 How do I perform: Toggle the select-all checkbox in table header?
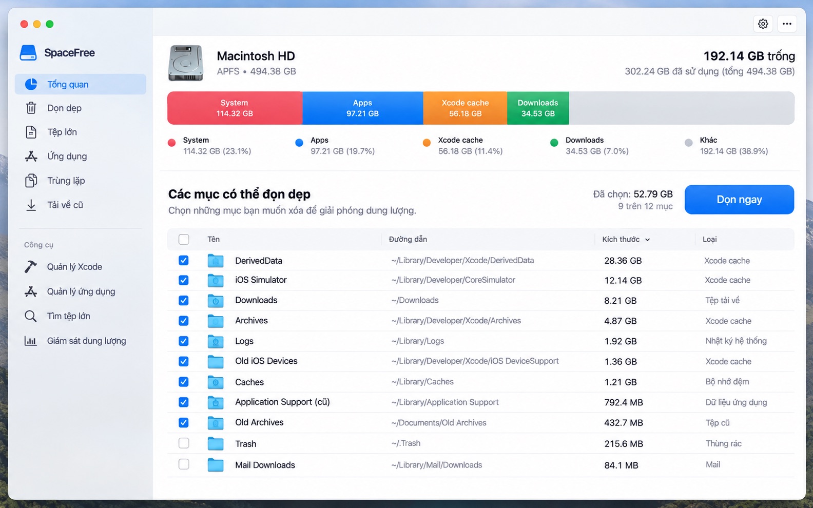pyautogui.click(x=184, y=239)
